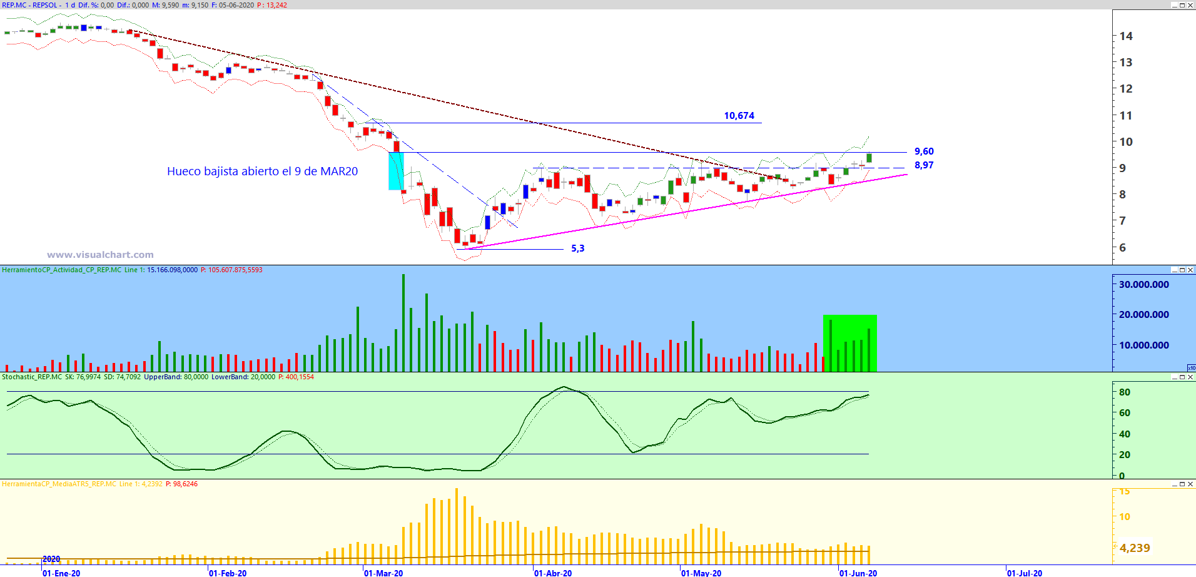Click the 'P: 13,242' value in price header
The height and width of the screenshot is (577, 1196).
(x=272, y=5)
